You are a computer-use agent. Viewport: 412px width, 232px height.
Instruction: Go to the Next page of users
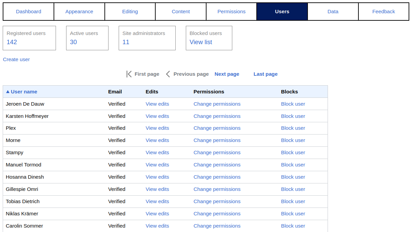tap(227, 74)
